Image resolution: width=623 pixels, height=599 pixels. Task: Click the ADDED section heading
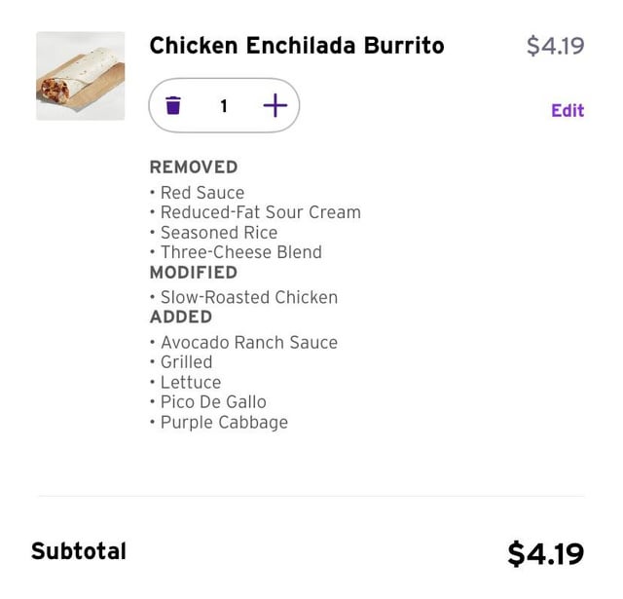tap(180, 317)
